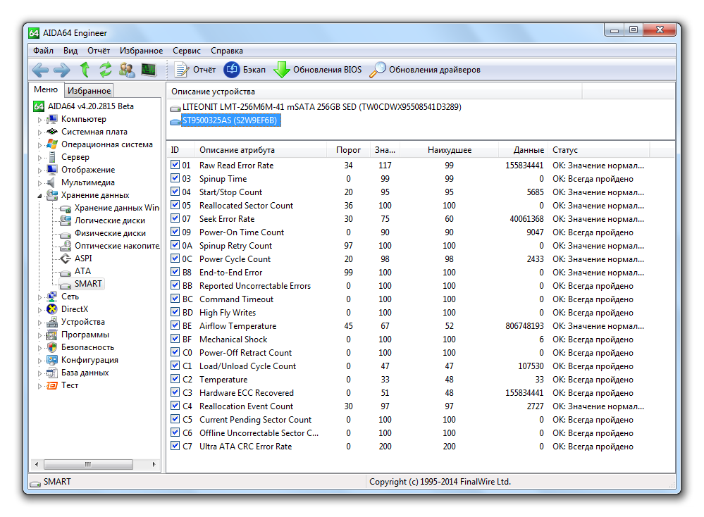
Task: Click the Forward navigation arrow icon
Action: click(x=62, y=70)
